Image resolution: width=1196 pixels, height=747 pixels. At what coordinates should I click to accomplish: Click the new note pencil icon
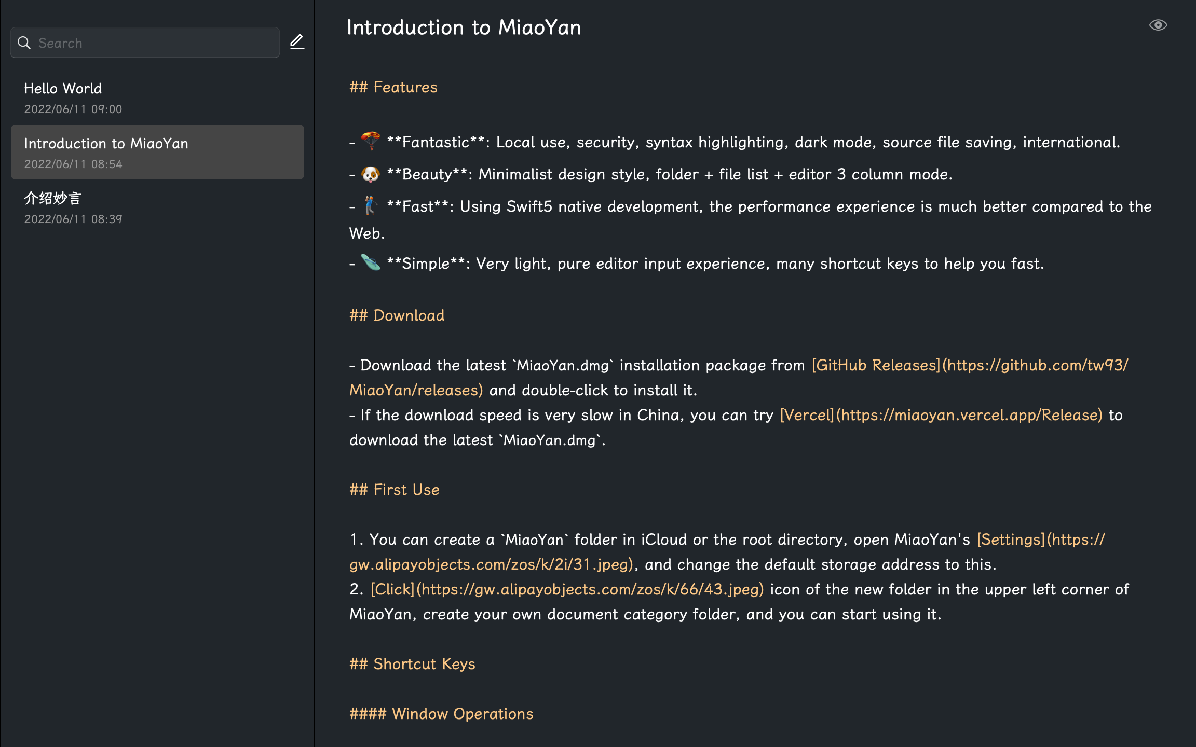click(x=297, y=41)
